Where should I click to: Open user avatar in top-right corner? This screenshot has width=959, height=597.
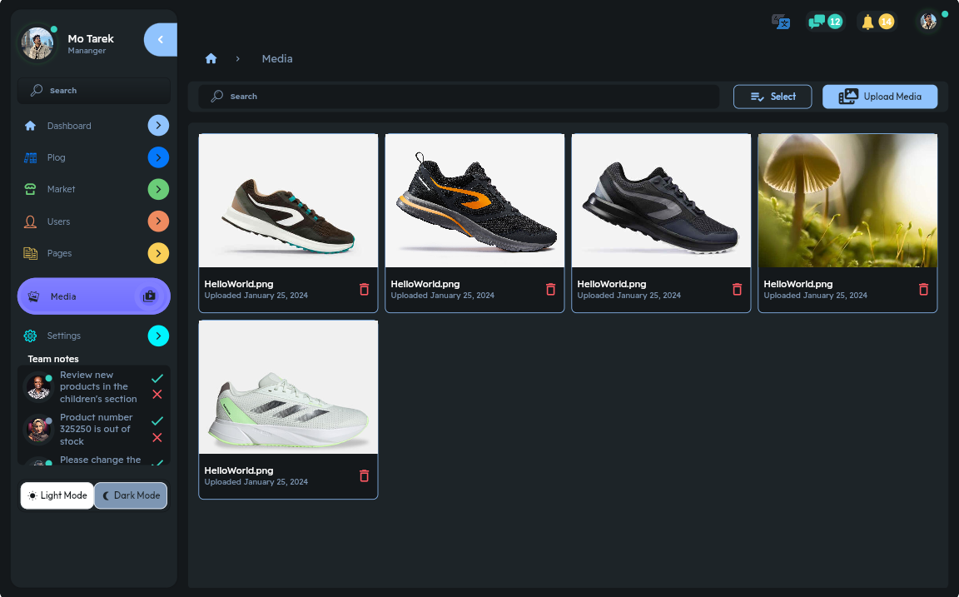point(928,22)
